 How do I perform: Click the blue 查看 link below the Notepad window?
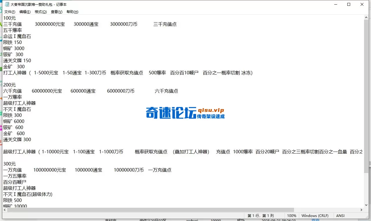pos(315,220)
